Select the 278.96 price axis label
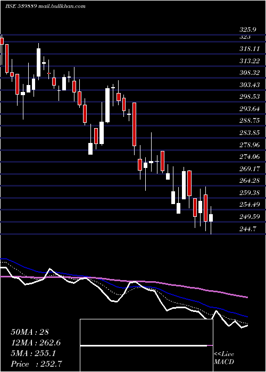The image size is (266, 372). [x=250, y=145]
